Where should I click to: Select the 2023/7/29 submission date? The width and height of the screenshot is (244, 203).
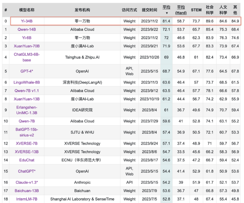(x=149, y=121)
